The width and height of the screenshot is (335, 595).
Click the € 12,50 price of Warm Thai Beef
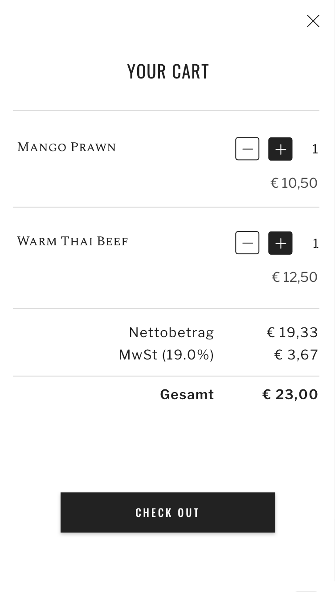[294, 277]
